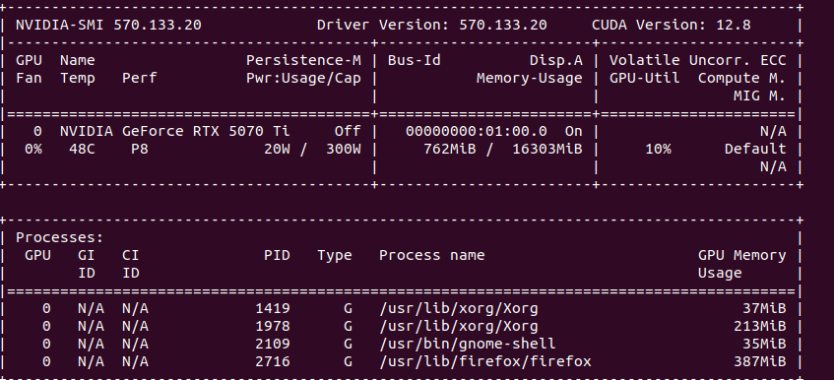Click the Disp.A column header
Viewport: 834px width, 380px height.
coord(555,61)
